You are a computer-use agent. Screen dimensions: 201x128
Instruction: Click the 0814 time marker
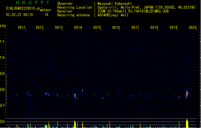tap(78, 28)
